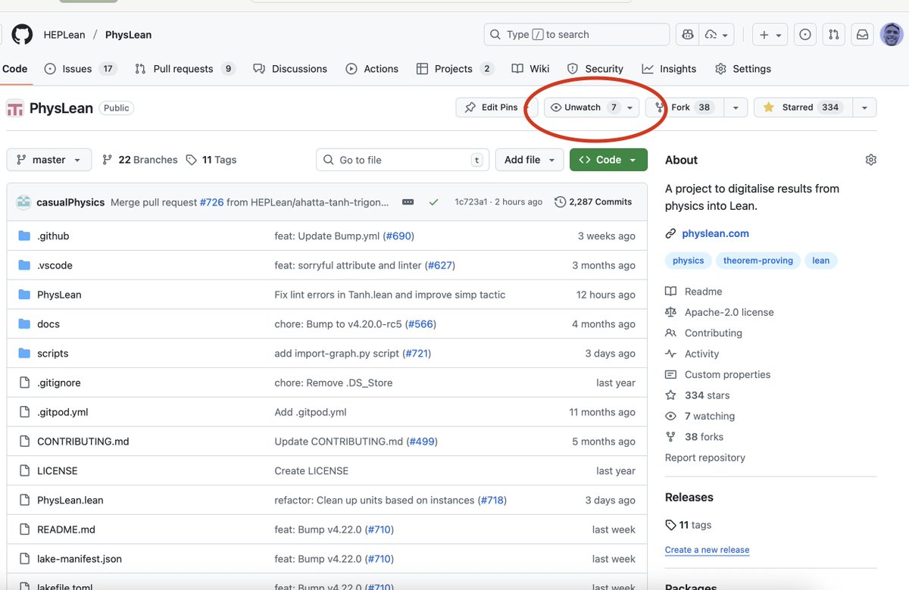The width and height of the screenshot is (909, 590).
Task: Open the Add file dropdown
Action: click(529, 160)
